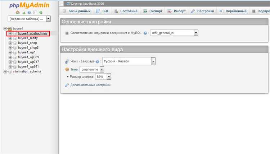Expand the buyee1_wp1 database node
This screenshot has width=270, height=154.
[10, 52]
